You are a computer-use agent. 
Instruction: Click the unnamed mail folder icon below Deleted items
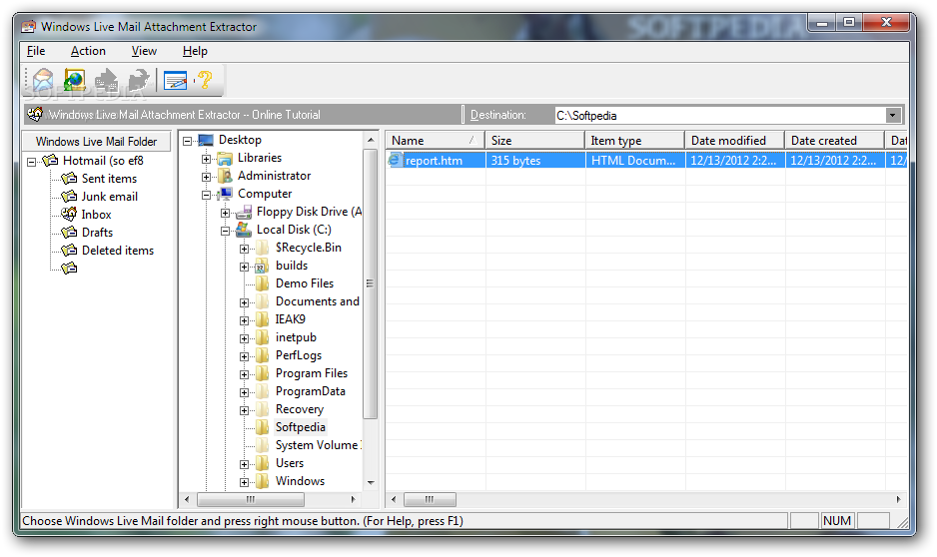coord(69,268)
